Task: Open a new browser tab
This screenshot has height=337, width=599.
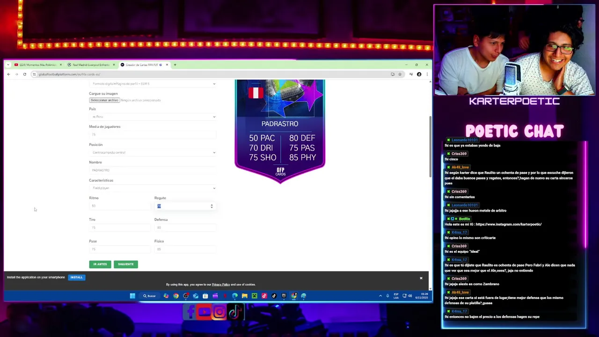Action: click(x=175, y=65)
